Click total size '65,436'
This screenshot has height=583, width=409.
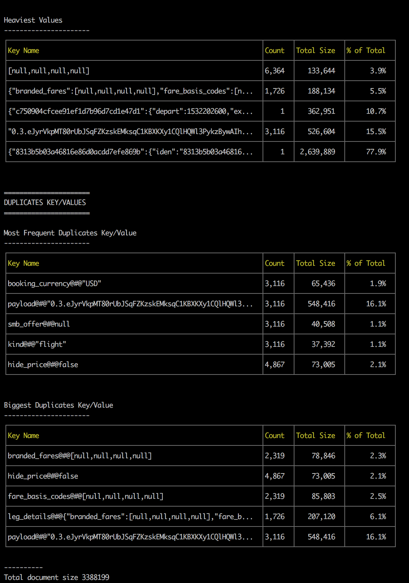tap(323, 284)
